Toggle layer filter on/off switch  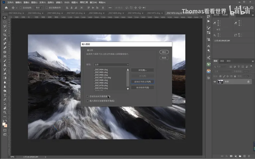pos(251,66)
